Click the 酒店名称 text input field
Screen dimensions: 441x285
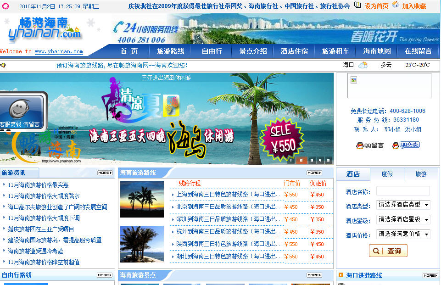[403, 190]
